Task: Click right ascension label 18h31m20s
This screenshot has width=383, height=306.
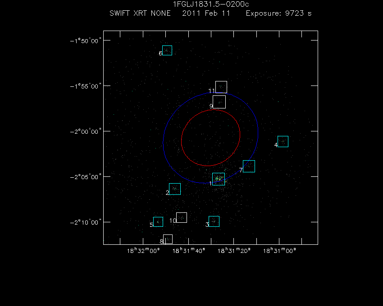Action: point(234,250)
